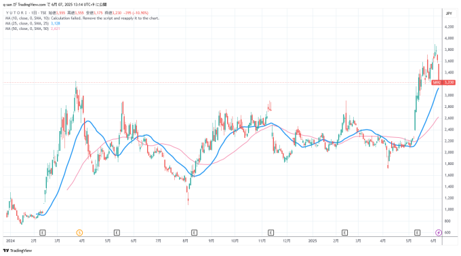
Task: Click the red 3,230 current price label
Action: click(449, 82)
